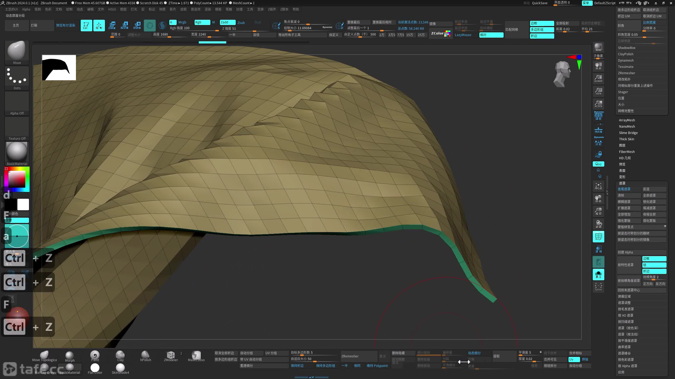Open the Alpha Off selector
The height and width of the screenshot is (379, 675).
(17, 103)
